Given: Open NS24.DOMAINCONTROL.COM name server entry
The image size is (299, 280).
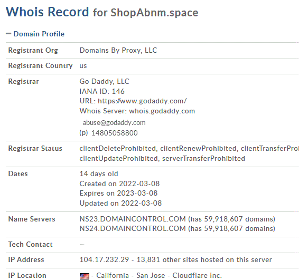Looking at the screenshot, I should (133, 228).
